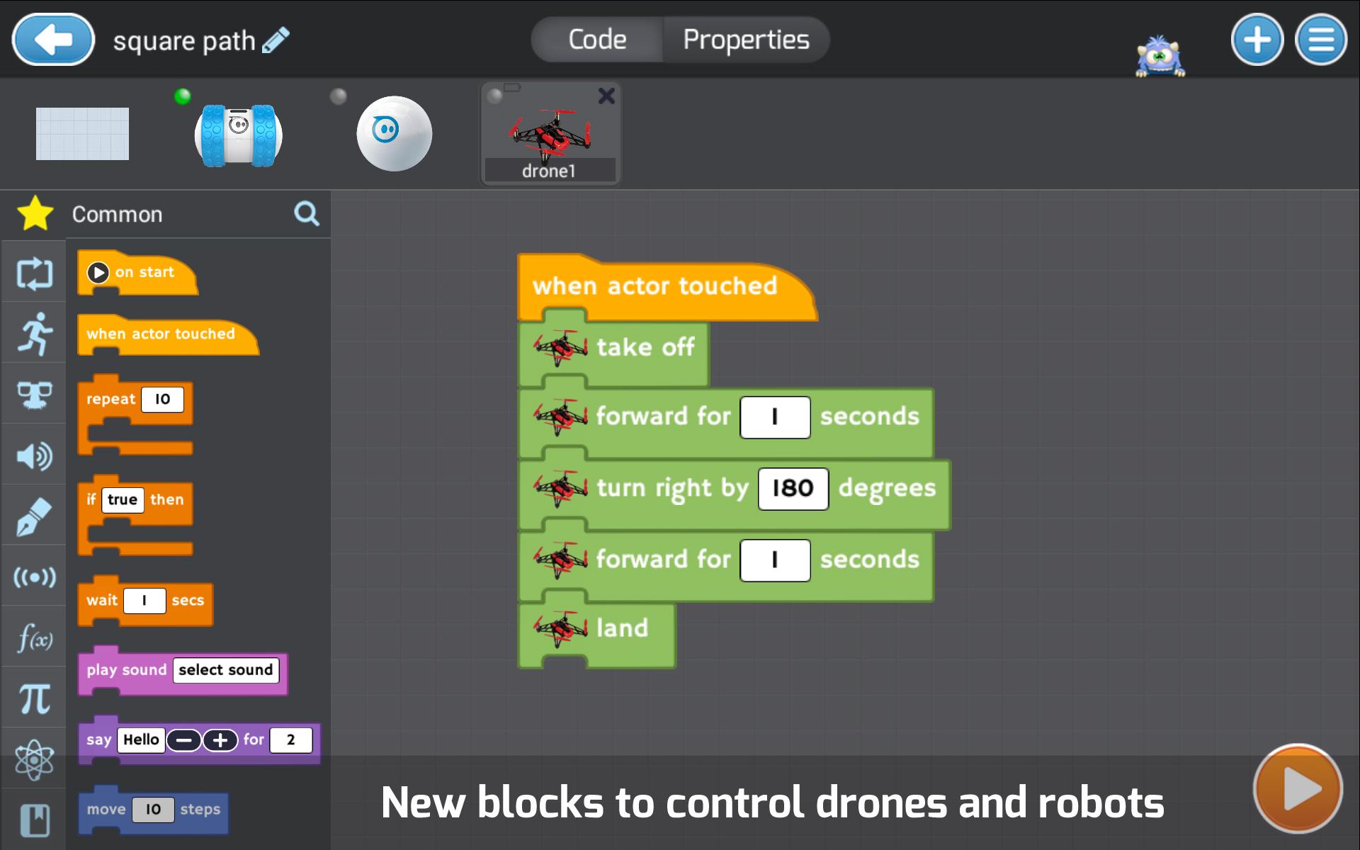1360x850 pixels.
Task: Switch to the Code tab
Action: pyautogui.click(x=600, y=38)
